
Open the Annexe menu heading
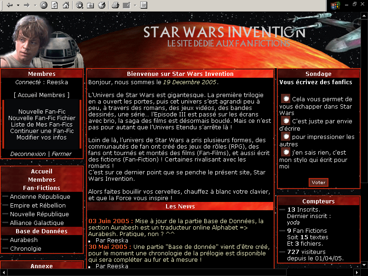[41, 266]
